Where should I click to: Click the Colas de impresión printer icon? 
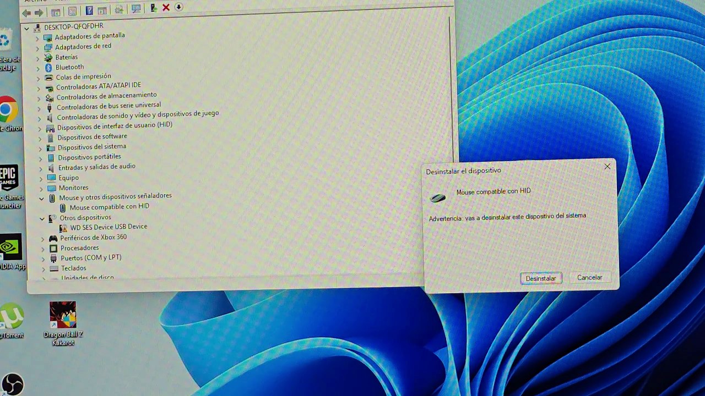49,78
